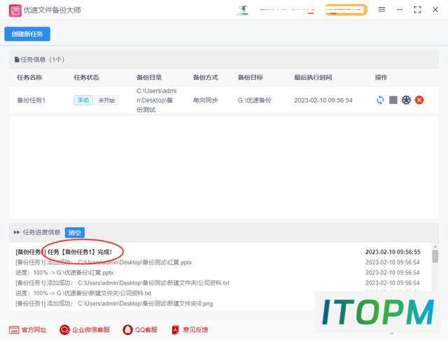Minimize the application window
This screenshot has width=448, height=340.
tap(400, 10)
